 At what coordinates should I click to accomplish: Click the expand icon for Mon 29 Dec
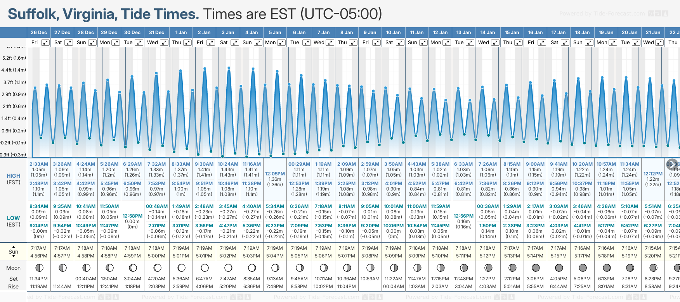tap(116, 43)
